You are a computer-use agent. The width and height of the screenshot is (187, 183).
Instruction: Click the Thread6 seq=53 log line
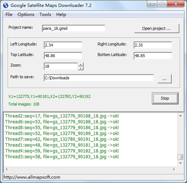click(x=62, y=122)
